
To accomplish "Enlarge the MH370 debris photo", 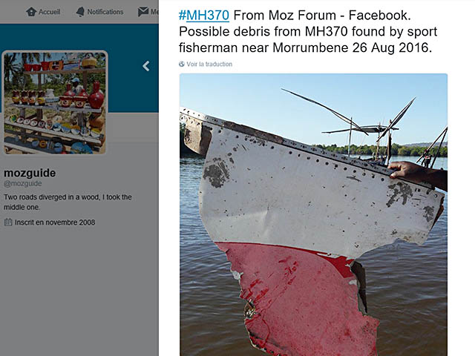I will point(313,215).
